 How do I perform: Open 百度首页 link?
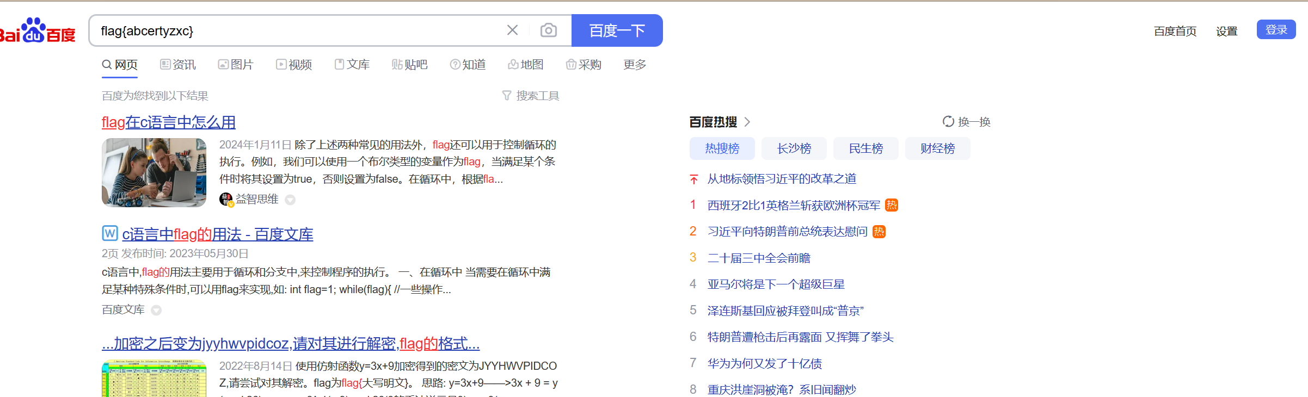click(x=1175, y=31)
